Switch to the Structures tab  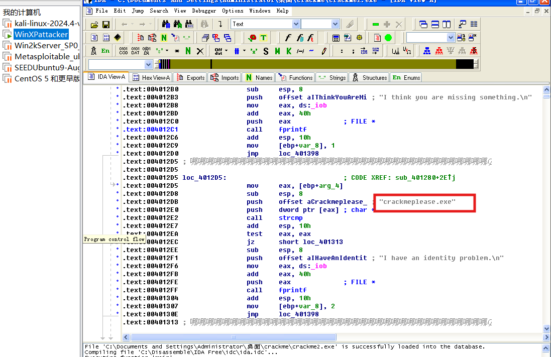369,78
